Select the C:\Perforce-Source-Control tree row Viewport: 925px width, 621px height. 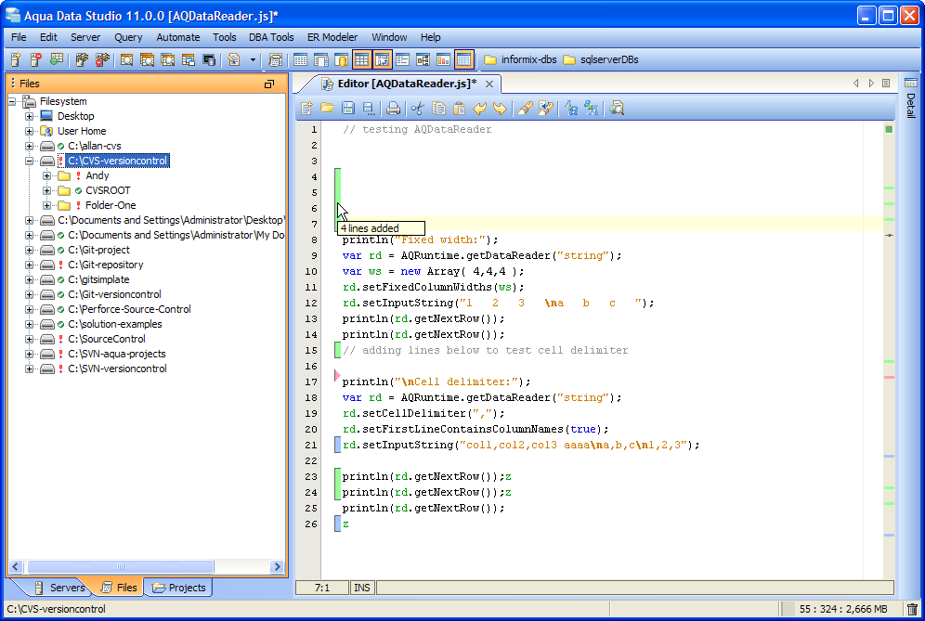coord(129,309)
